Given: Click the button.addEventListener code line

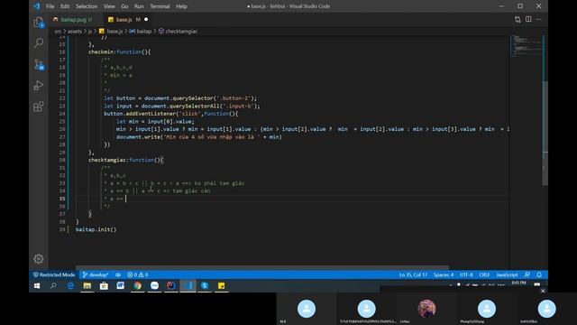Looking at the screenshot, I should [x=170, y=114].
